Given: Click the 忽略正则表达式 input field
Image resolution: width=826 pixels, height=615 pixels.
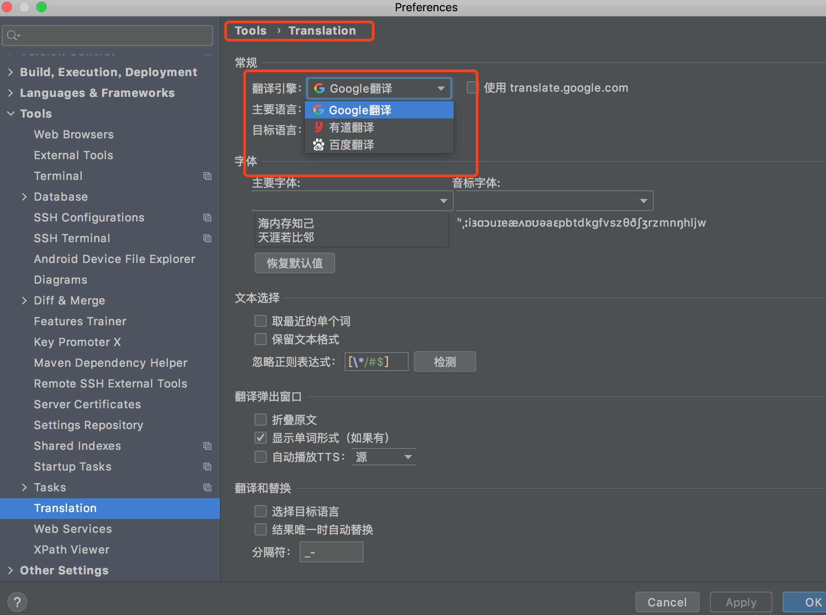Looking at the screenshot, I should point(376,362).
